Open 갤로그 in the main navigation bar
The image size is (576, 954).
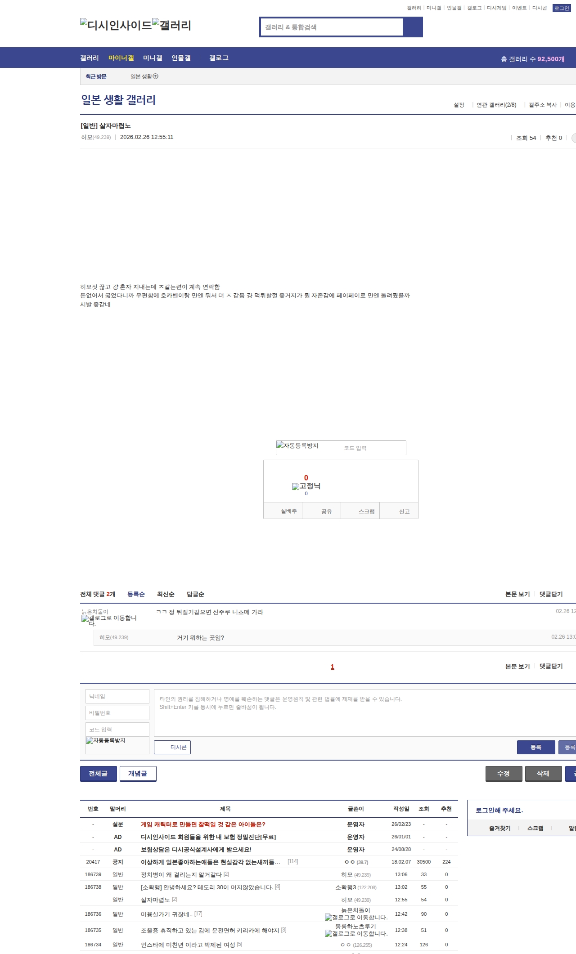pos(219,58)
